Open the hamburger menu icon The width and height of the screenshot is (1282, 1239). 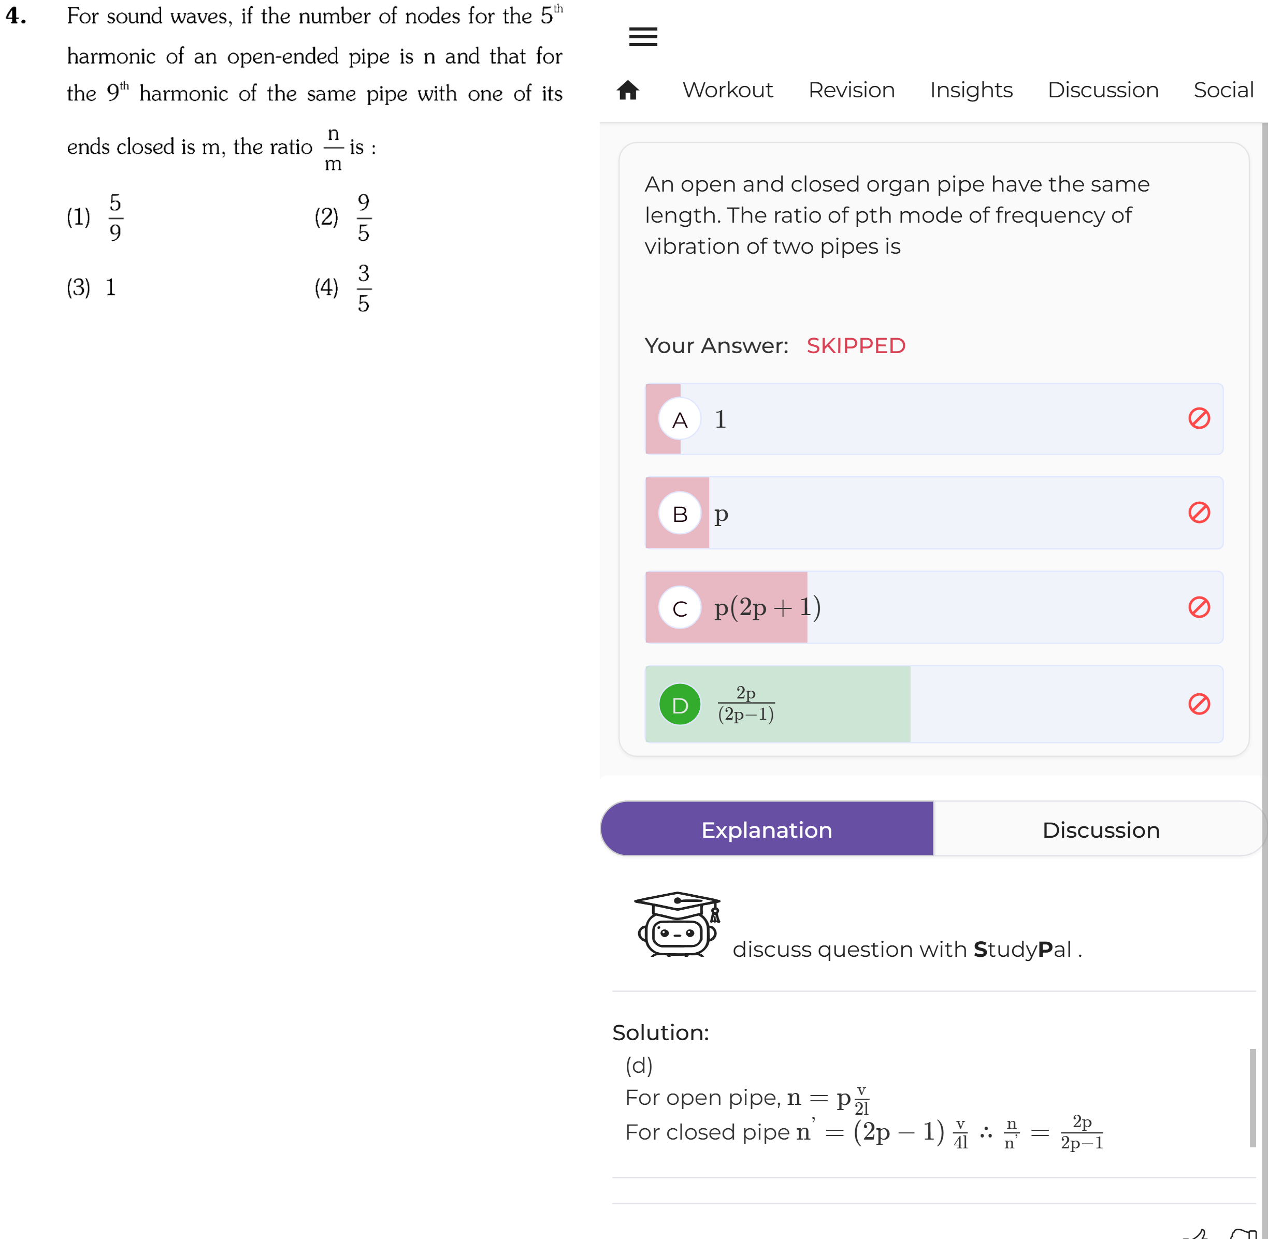[642, 37]
